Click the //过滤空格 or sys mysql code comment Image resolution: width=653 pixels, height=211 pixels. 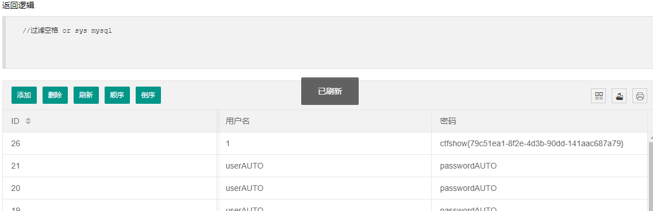tap(67, 31)
